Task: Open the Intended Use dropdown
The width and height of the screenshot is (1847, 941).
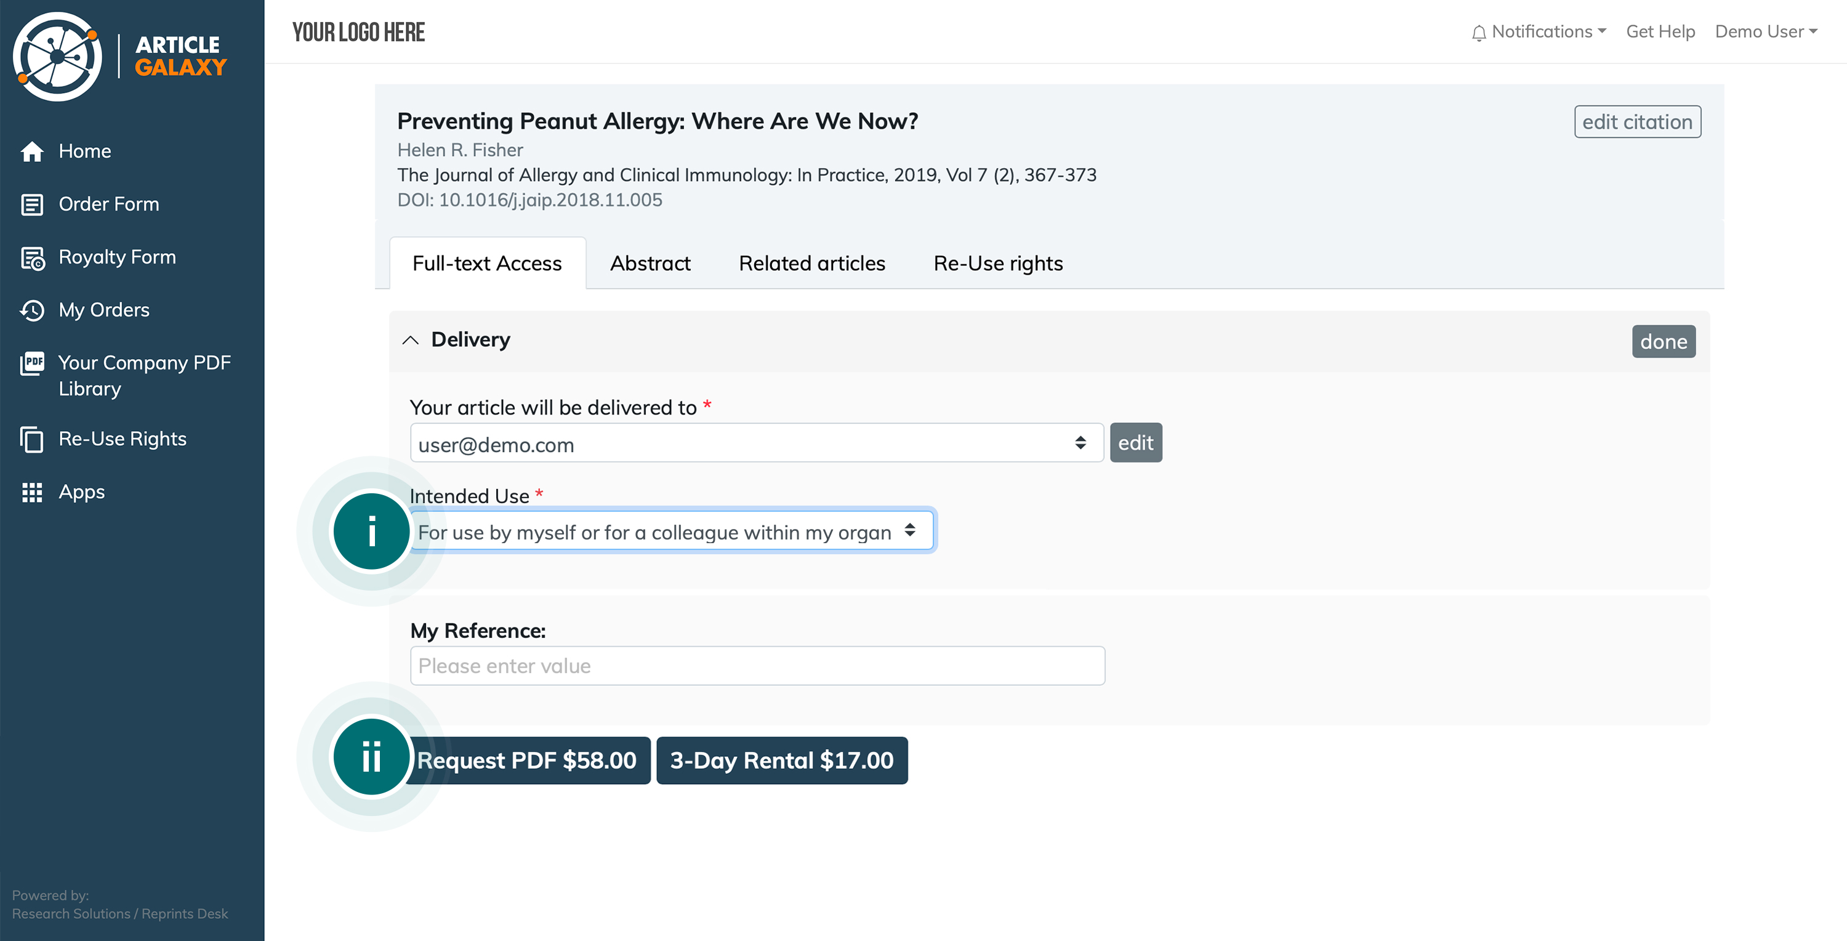Action: (x=672, y=531)
